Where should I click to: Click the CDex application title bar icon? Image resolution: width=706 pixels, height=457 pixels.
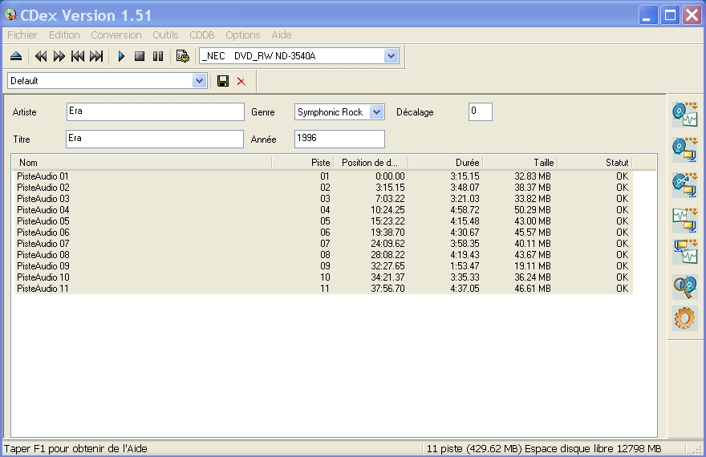pos(10,15)
